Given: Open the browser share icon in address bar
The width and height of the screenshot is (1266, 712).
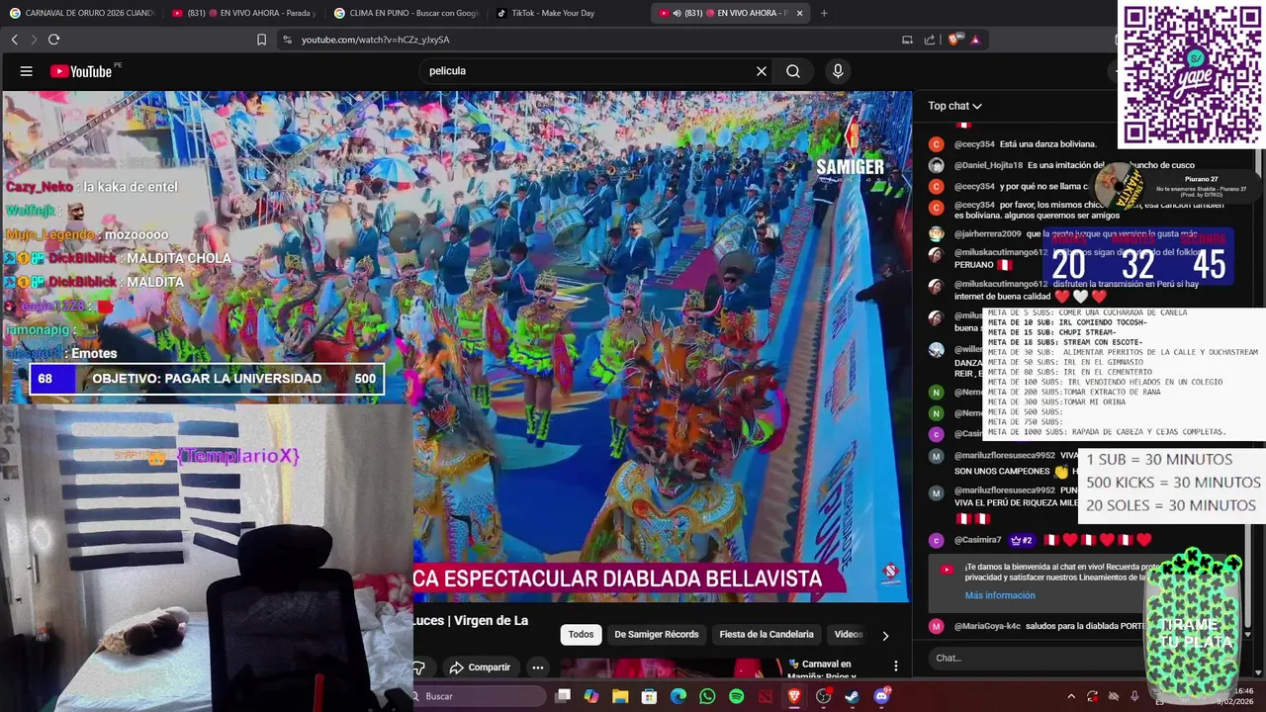Looking at the screenshot, I should [x=930, y=40].
